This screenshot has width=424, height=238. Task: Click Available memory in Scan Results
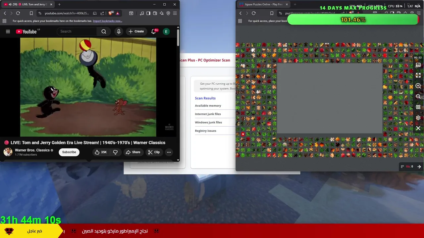click(208, 106)
